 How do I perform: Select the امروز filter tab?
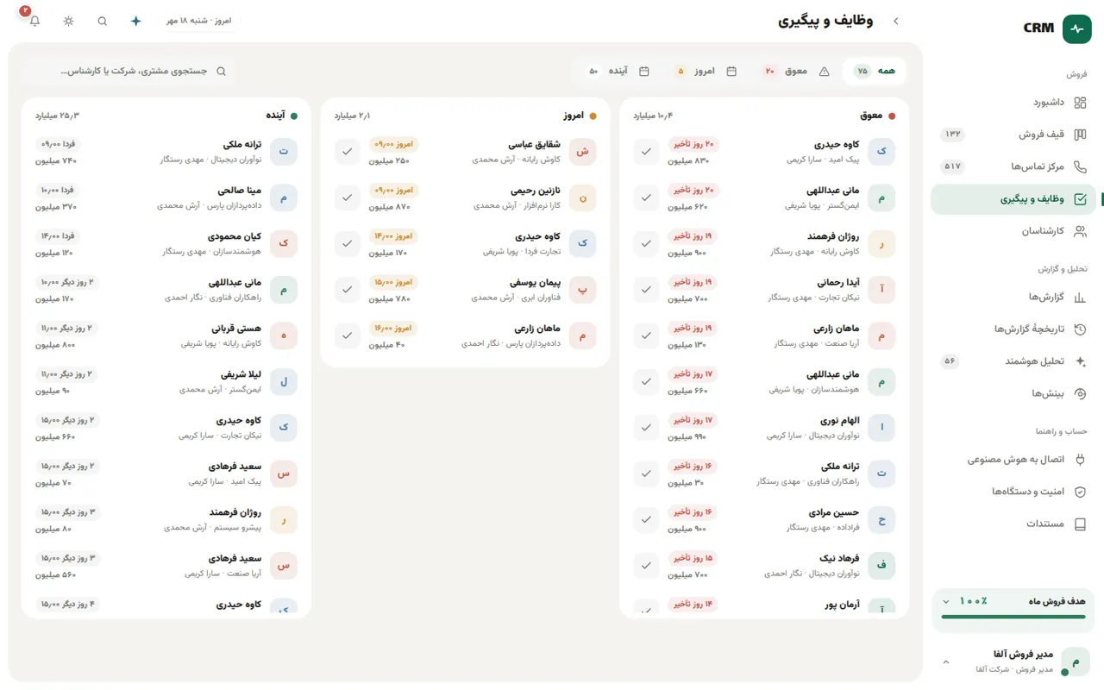click(x=706, y=71)
